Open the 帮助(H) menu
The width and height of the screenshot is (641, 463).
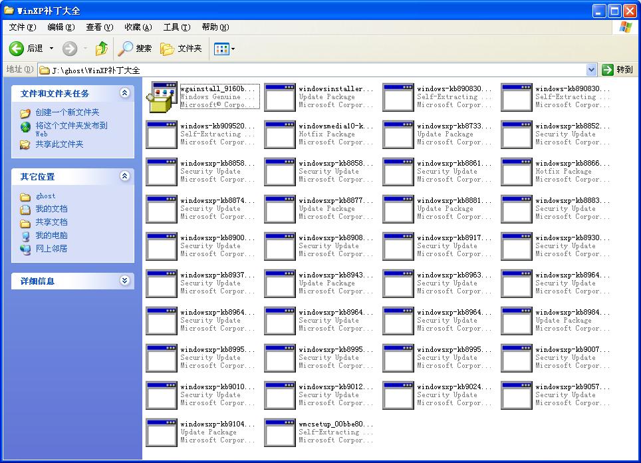click(215, 27)
